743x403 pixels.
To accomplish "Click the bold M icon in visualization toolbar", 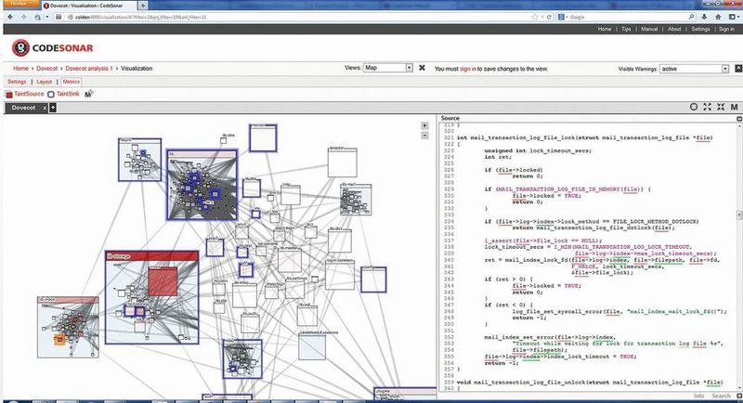I will pos(735,107).
